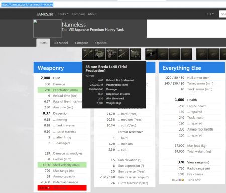Click the green Penetration (mm) row

click(60, 90)
